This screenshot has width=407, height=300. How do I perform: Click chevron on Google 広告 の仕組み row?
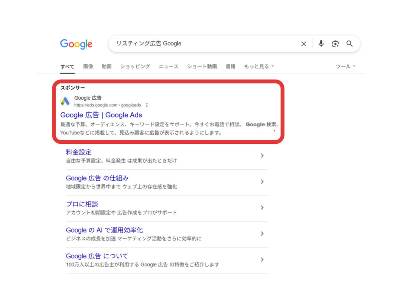click(262, 182)
